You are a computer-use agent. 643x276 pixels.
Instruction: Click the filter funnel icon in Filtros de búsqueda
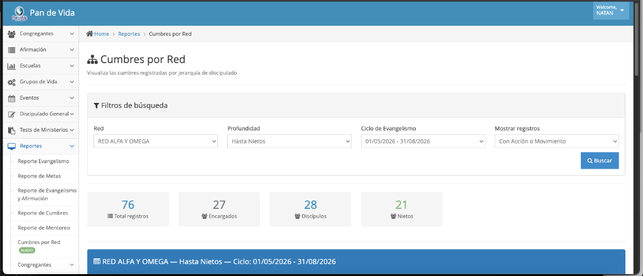pos(96,105)
